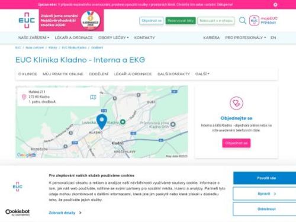Image resolution: width=296 pixels, height=222 pixels.
Task: Click the stethoscope heart icon
Action: (x=236, y=103)
